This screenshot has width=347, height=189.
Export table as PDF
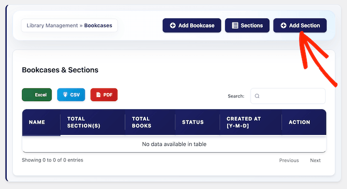pos(104,94)
